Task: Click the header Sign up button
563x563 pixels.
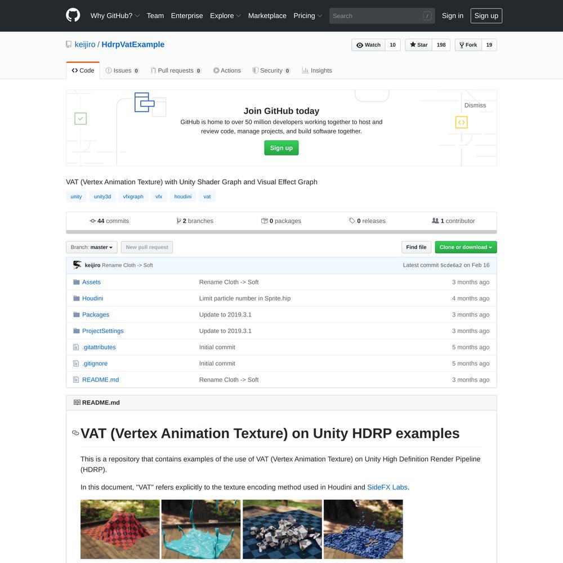Action: (x=486, y=16)
